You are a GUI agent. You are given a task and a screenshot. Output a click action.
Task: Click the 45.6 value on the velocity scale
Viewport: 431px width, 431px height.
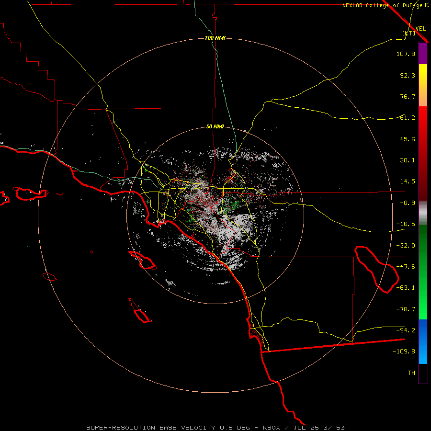tap(408, 139)
